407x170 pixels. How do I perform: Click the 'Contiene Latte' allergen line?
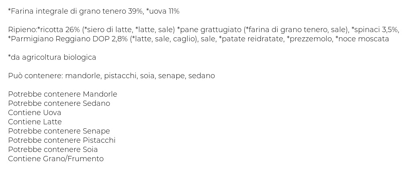[35, 122]
